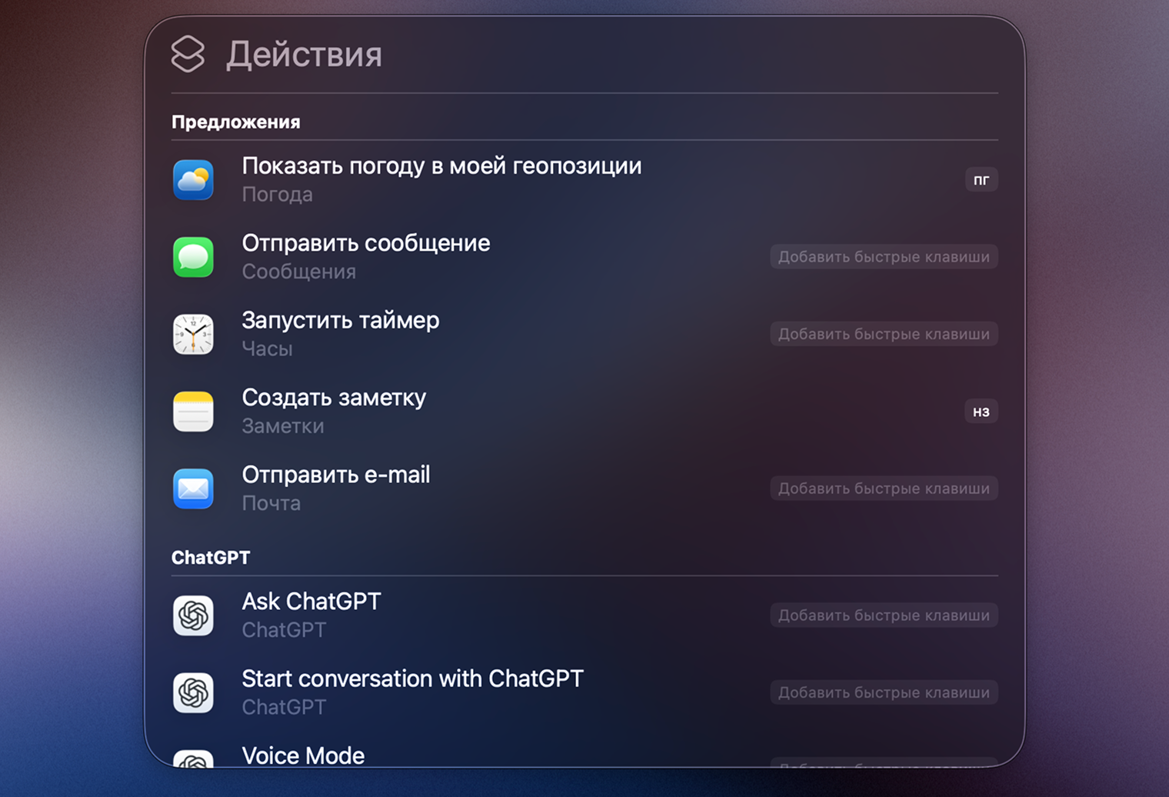Viewport: 1169px width, 797px height.
Task: Open the 'Запустить таймер' action
Action: (x=341, y=320)
